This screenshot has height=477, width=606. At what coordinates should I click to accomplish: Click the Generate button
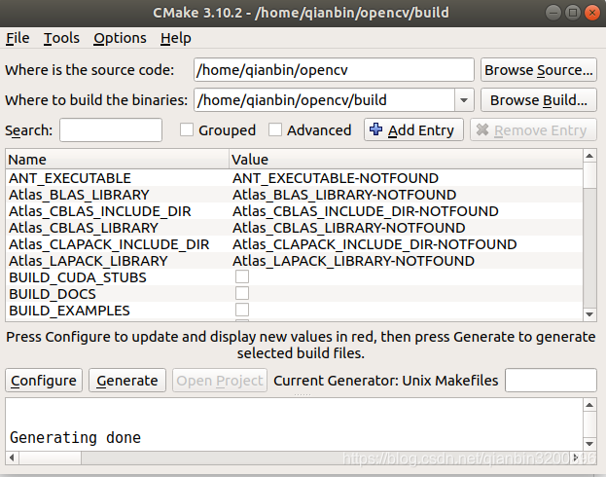tap(127, 381)
